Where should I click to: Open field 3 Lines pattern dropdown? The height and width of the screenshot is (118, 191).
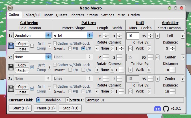pos(73,78)
